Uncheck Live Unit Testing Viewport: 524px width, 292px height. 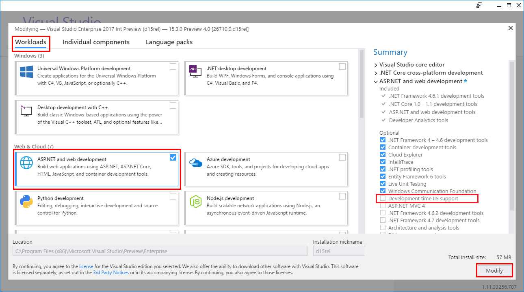(383, 184)
